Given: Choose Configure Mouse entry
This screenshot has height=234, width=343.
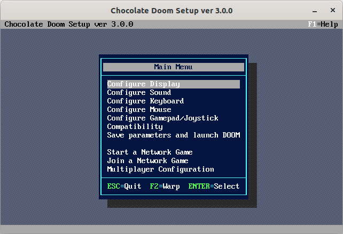Looking at the screenshot, I should pos(139,110).
